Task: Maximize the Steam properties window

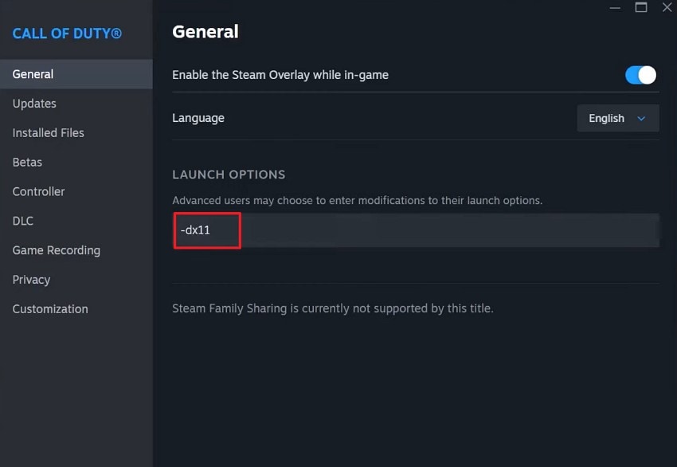Action: tap(641, 7)
